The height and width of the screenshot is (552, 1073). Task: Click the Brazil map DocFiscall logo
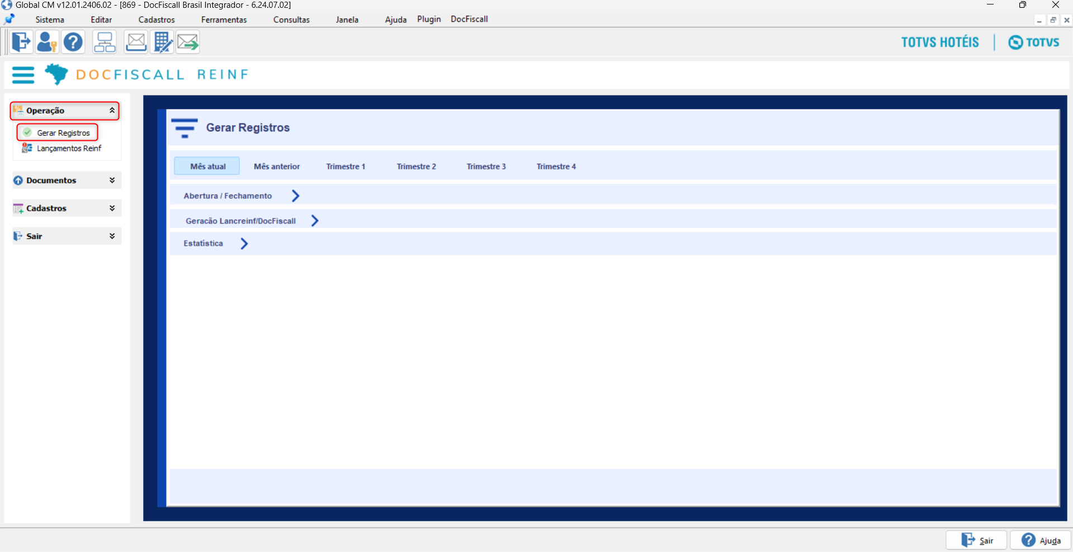tap(56, 74)
